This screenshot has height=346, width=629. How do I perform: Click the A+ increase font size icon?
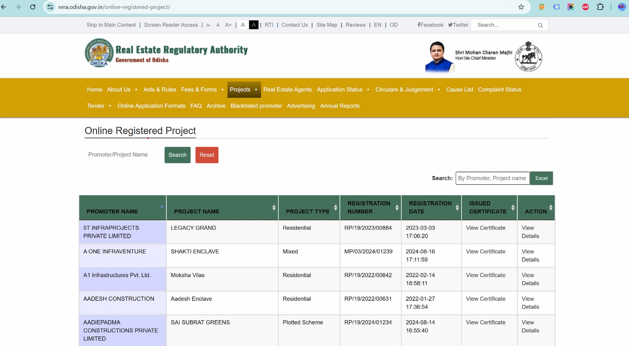pyautogui.click(x=228, y=25)
